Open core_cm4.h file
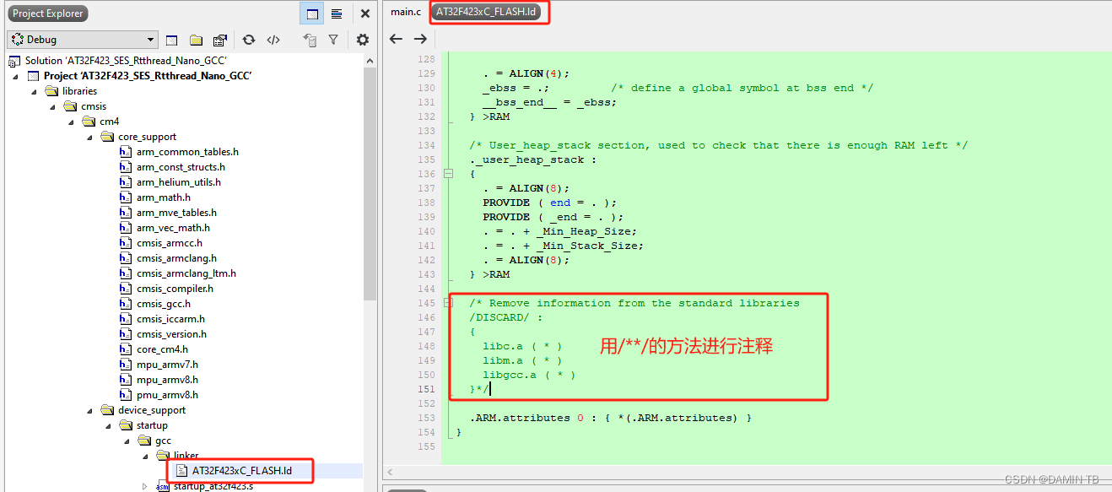This screenshot has height=492, width=1112. [162, 349]
